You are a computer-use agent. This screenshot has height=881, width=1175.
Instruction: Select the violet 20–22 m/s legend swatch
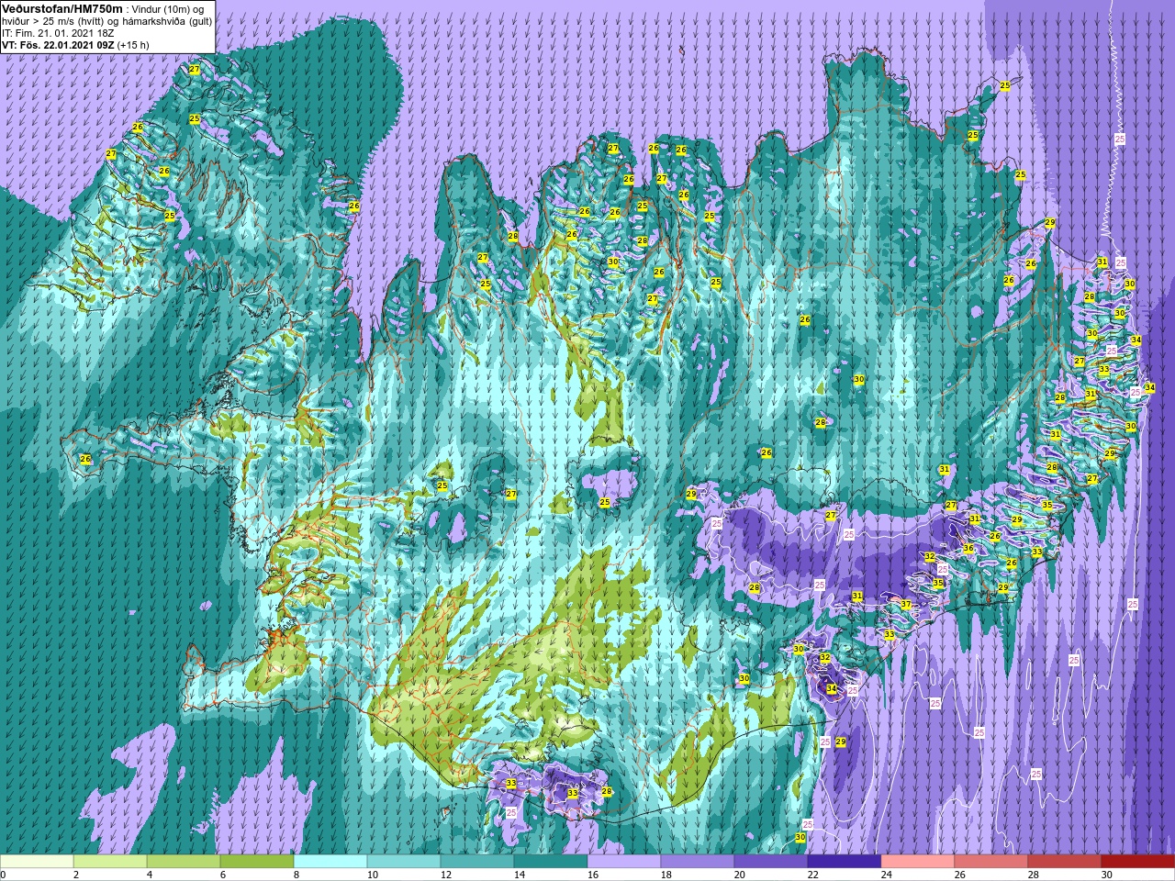[771, 862]
